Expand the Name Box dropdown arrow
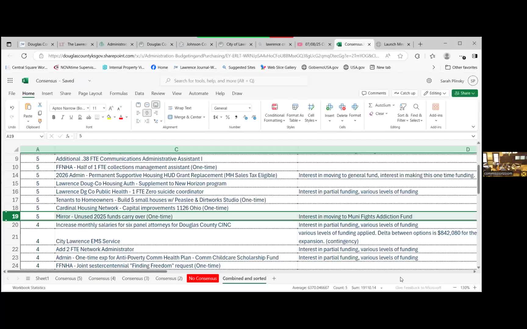 pyautogui.click(x=41, y=136)
